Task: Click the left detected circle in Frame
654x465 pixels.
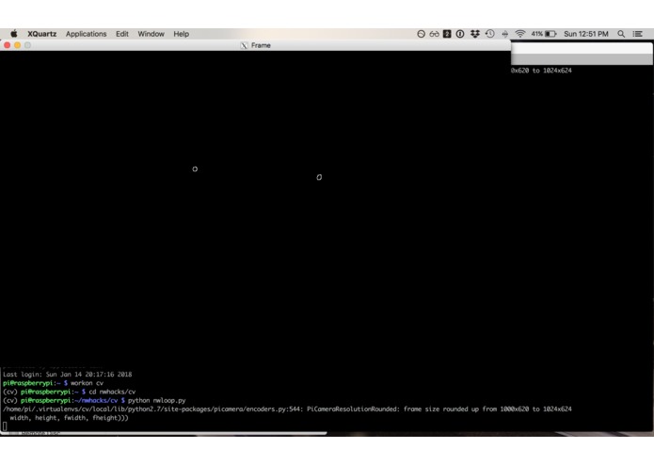Action: click(x=195, y=168)
